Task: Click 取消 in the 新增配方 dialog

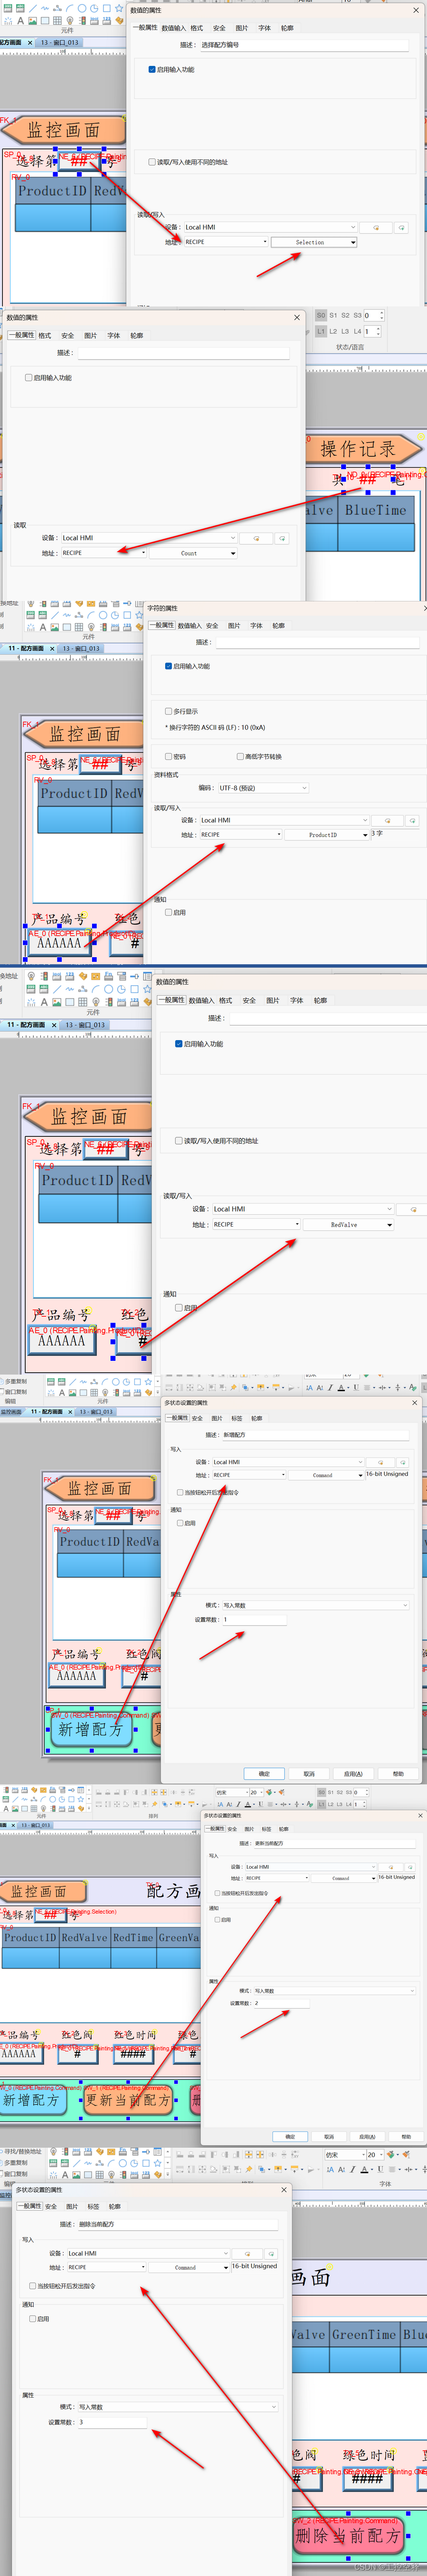Action: [x=309, y=1773]
